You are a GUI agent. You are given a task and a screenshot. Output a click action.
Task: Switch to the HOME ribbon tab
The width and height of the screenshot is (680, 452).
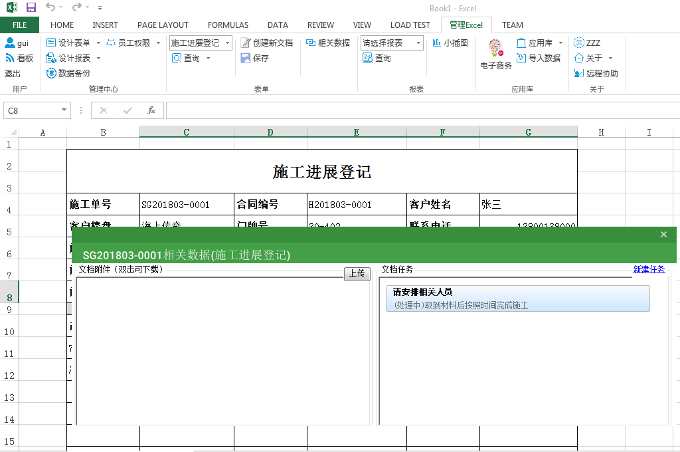point(62,25)
